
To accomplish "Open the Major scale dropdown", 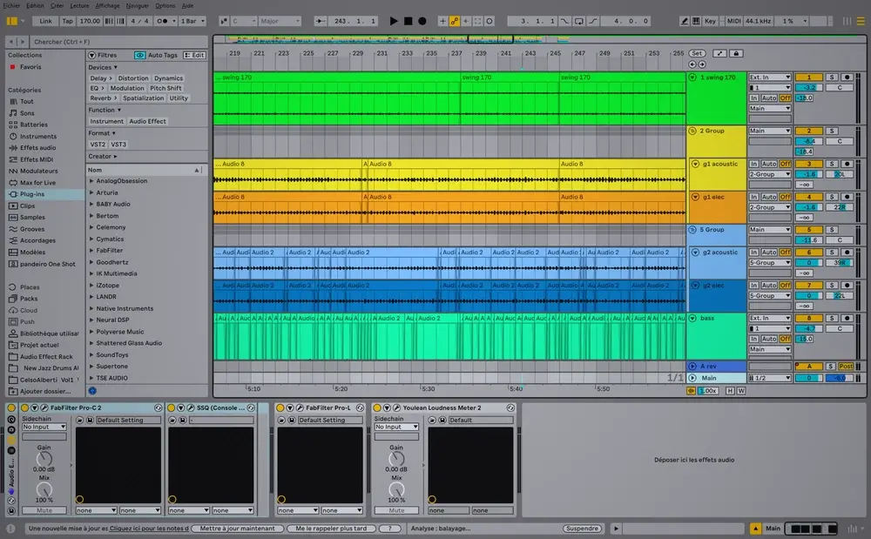I will coord(280,21).
